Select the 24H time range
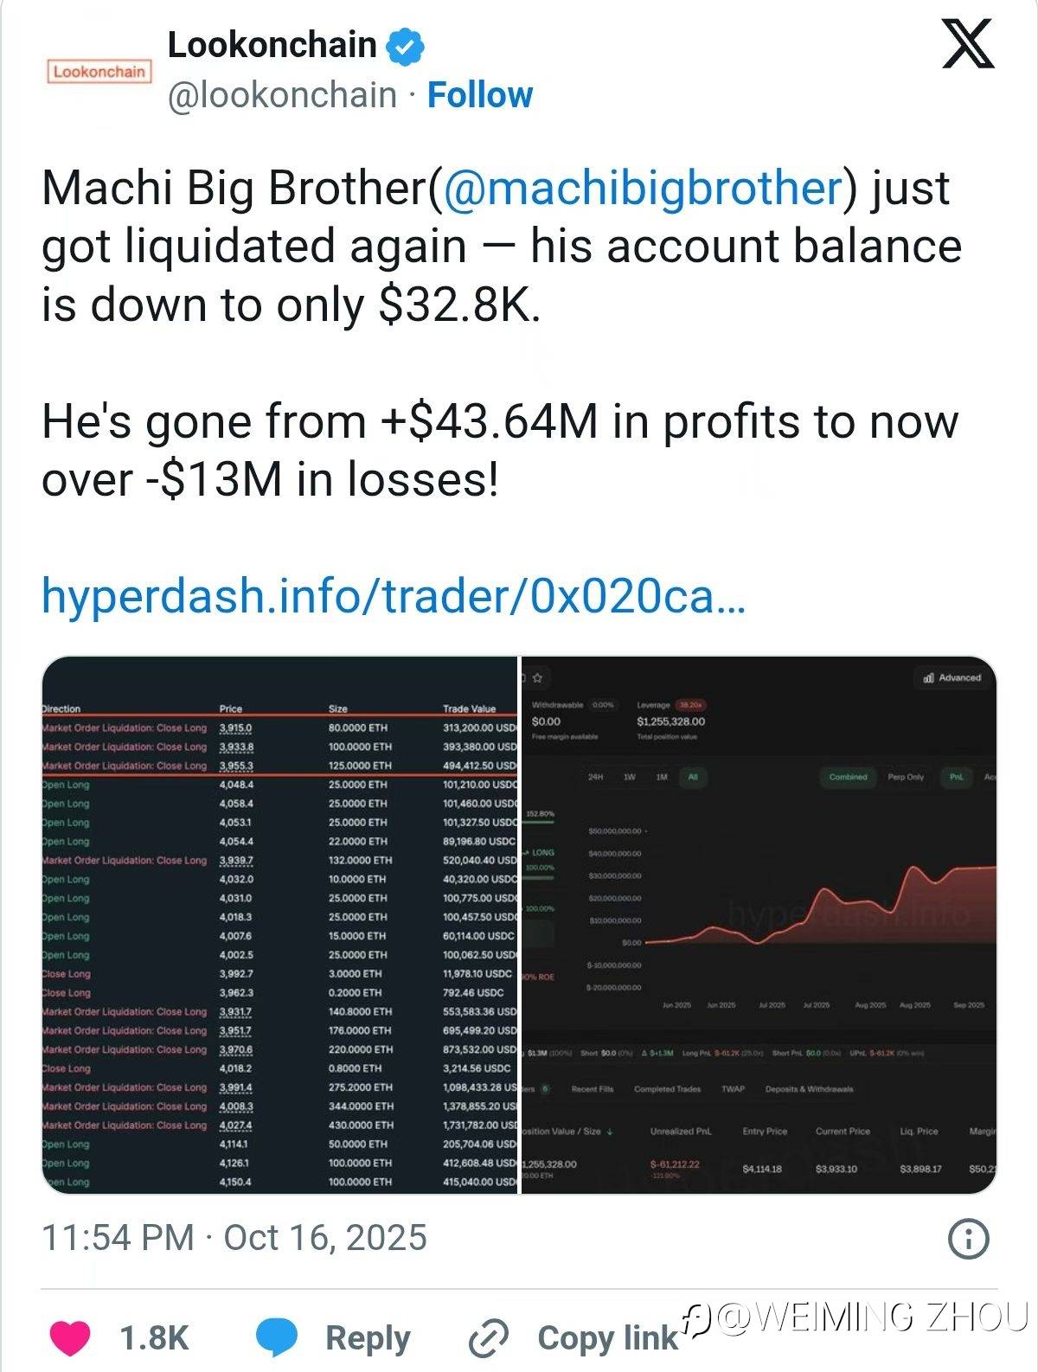The height and width of the screenshot is (1372, 1038). [595, 777]
